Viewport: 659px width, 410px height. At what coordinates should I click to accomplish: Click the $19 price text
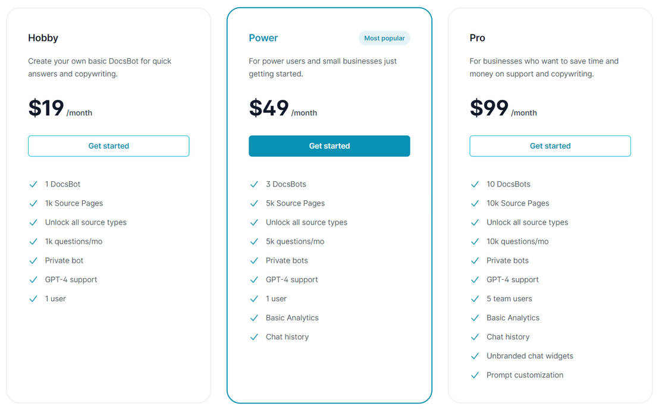tap(45, 108)
